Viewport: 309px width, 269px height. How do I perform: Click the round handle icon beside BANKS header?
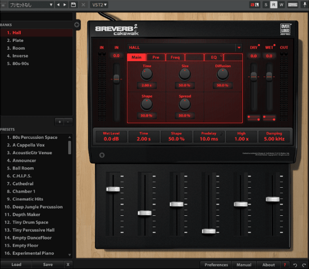(76, 25)
